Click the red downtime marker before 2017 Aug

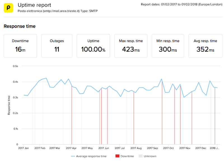click(134, 121)
